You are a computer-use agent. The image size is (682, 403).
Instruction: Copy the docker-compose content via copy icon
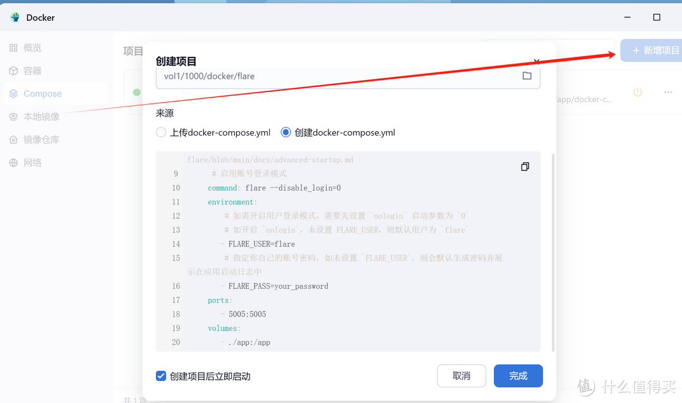(525, 166)
